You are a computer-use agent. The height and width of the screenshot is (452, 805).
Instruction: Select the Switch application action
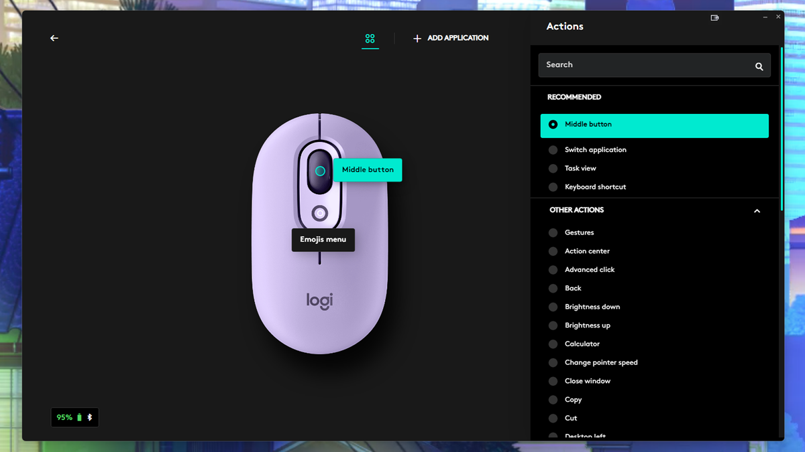pyautogui.click(x=596, y=149)
